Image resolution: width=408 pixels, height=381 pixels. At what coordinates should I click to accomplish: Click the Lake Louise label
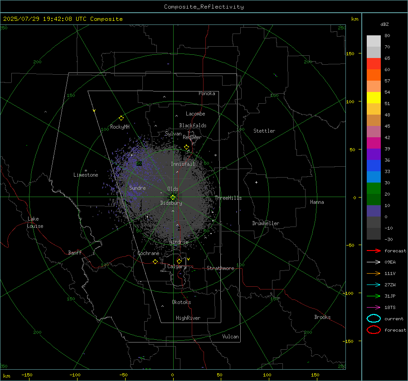coord(35,222)
